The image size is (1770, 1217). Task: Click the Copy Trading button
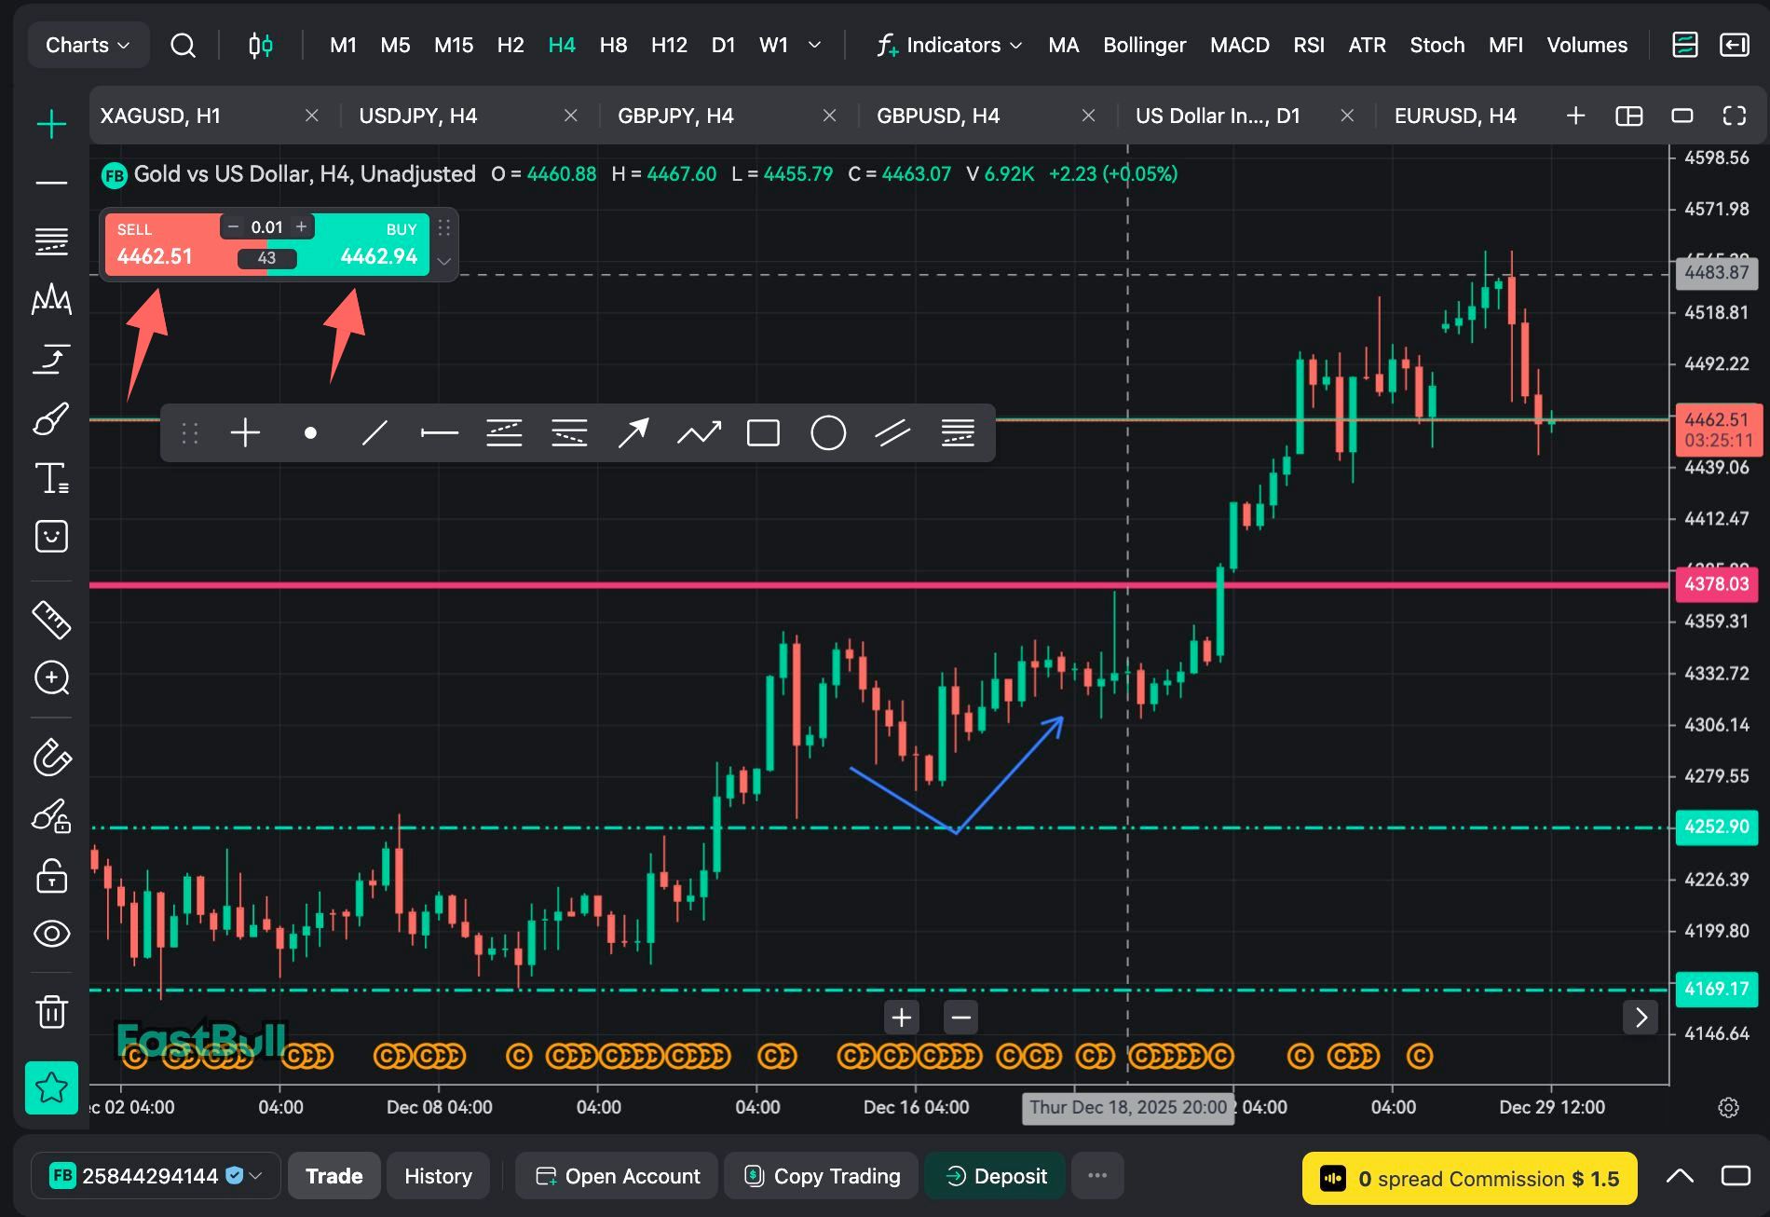coord(822,1176)
